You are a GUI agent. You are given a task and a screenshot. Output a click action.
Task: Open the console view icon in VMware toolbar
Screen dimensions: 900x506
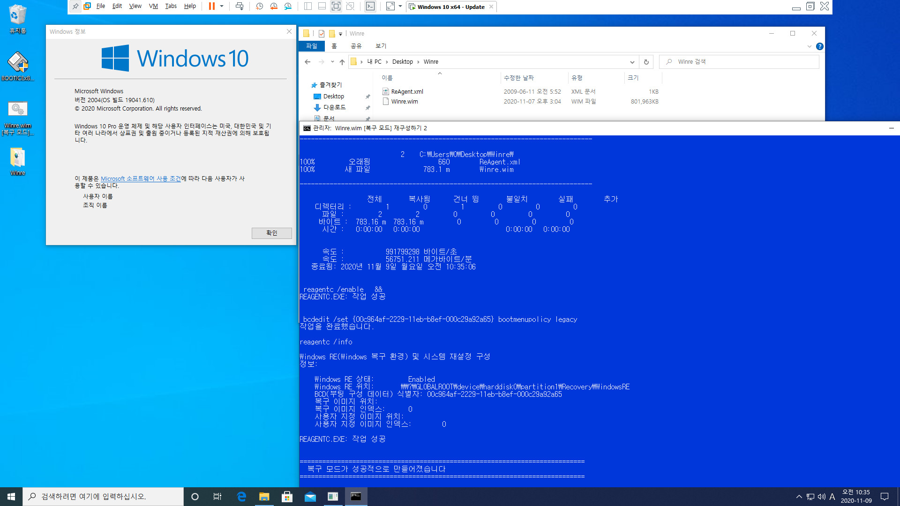coord(370,6)
